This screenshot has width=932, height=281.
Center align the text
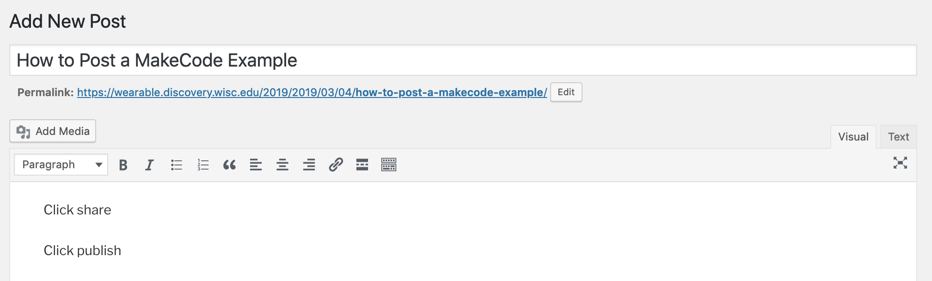tap(282, 165)
